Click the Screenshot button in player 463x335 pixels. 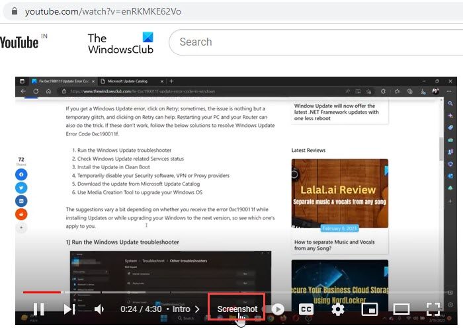237,309
